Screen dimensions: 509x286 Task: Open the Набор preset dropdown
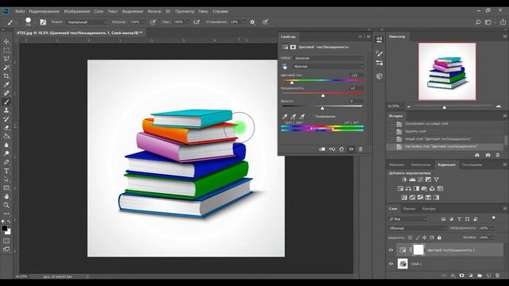328,58
